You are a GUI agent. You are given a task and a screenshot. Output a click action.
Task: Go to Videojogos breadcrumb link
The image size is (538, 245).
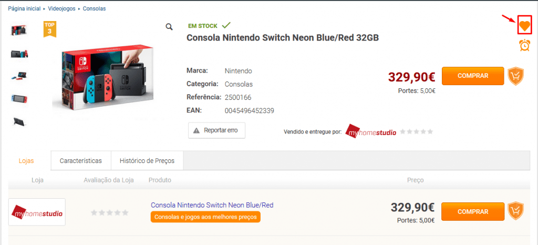(62, 8)
